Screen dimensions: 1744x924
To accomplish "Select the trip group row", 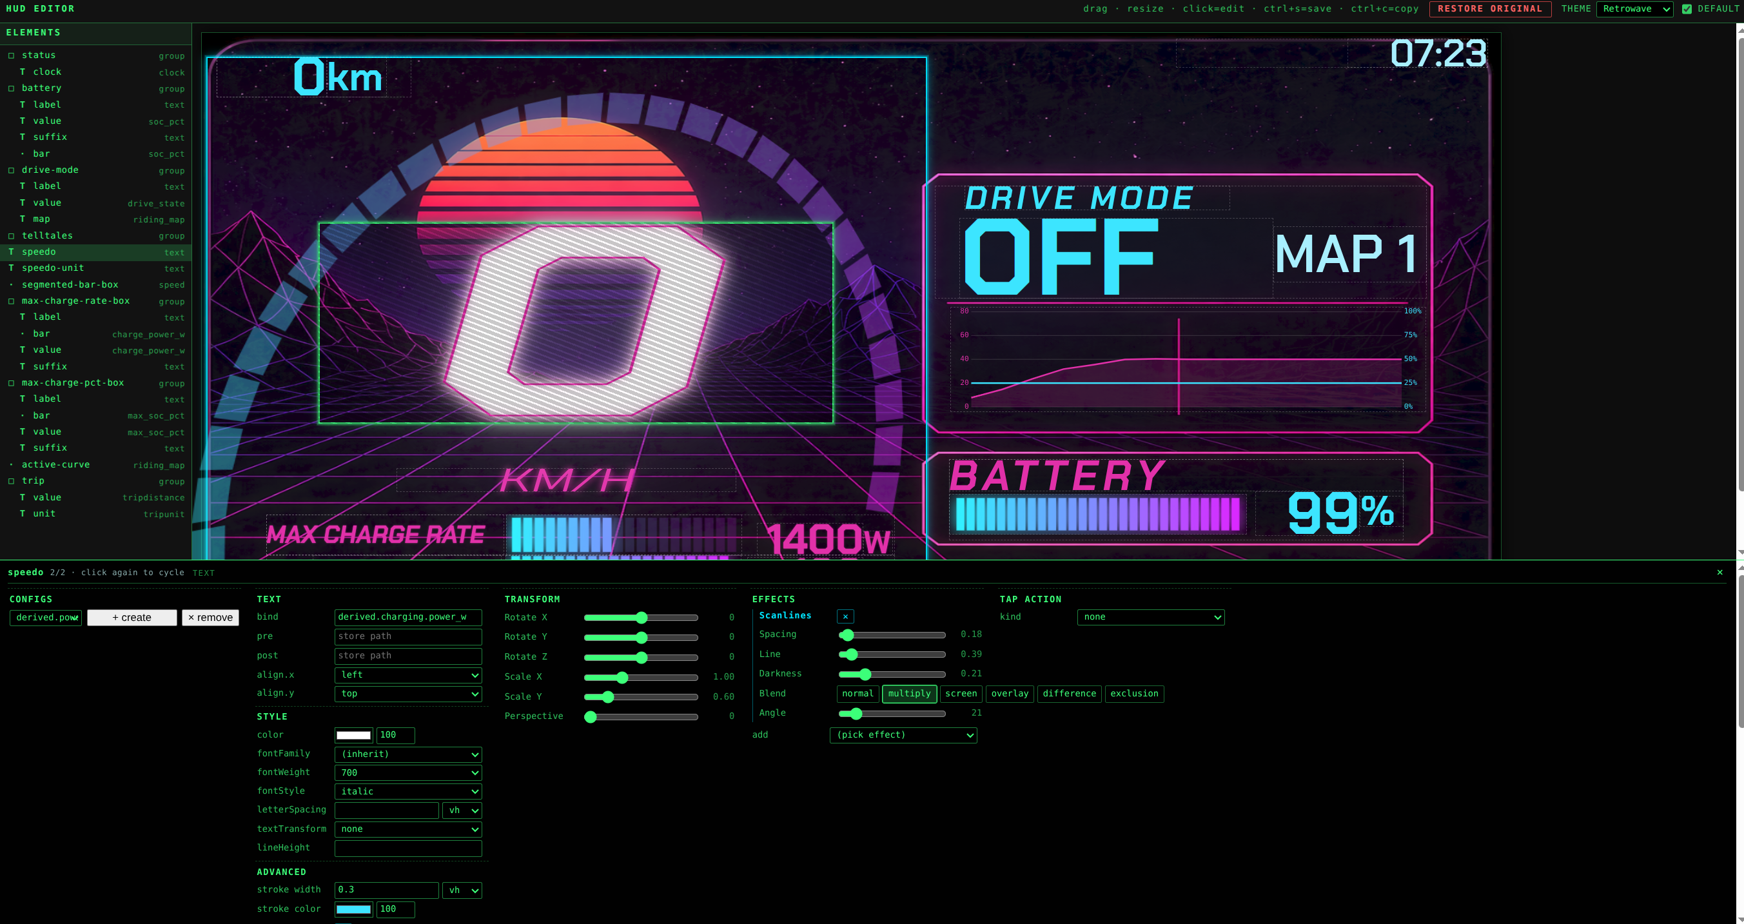I will click(95, 481).
